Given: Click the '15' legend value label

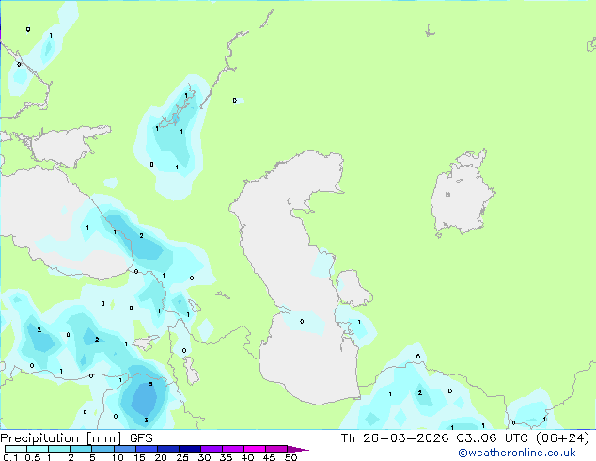Looking at the screenshot, I should pos(139,457).
